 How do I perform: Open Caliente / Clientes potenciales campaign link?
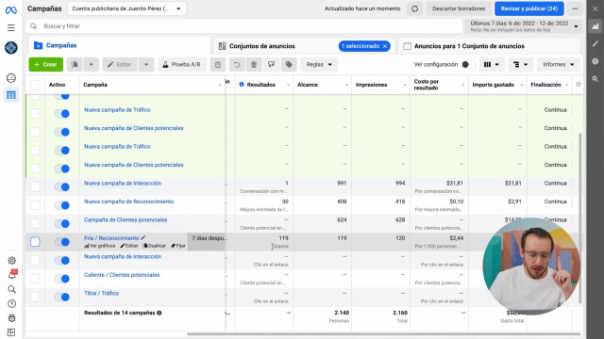122,275
